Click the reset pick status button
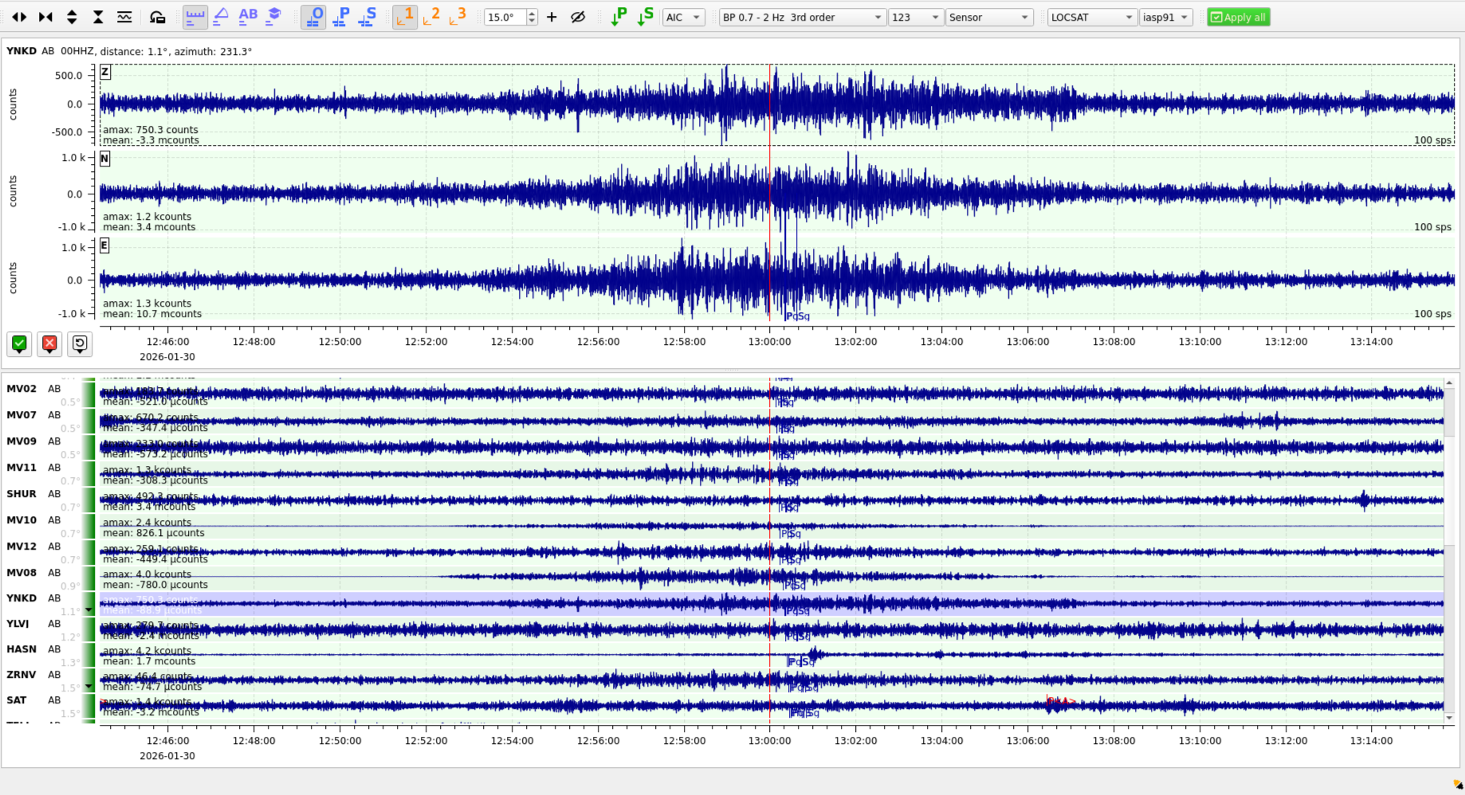This screenshot has width=1465, height=795. 80,343
